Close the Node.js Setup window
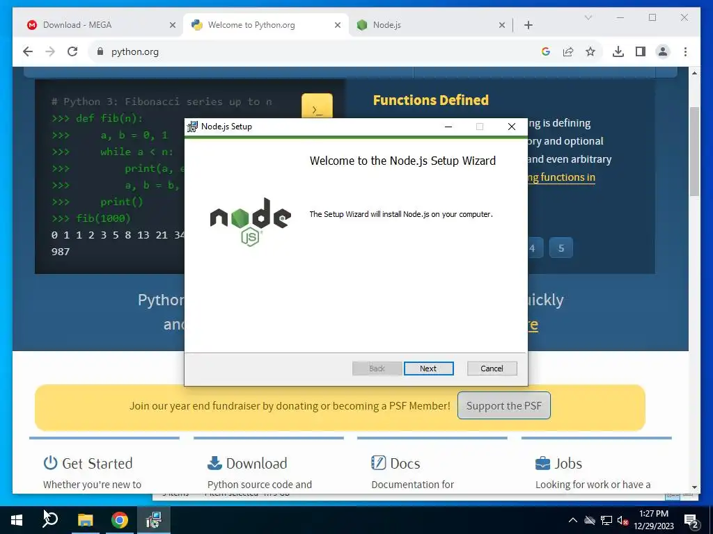Viewport: 713px width, 534px height. click(x=512, y=127)
